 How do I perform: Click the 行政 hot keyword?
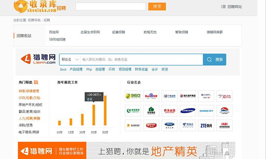point(112,69)
